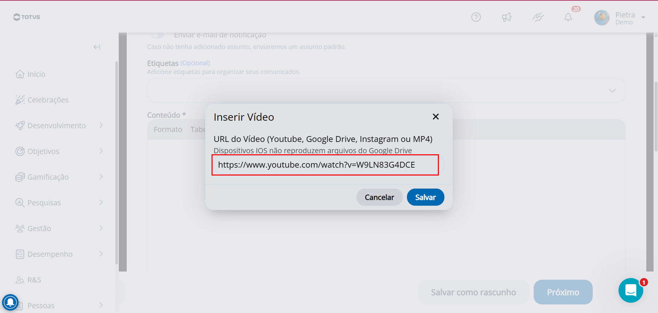Image resolution: width=658 pixels, height=313 pixels.
Task: Open the help question mark icon
Action: [x=476, y=17]
